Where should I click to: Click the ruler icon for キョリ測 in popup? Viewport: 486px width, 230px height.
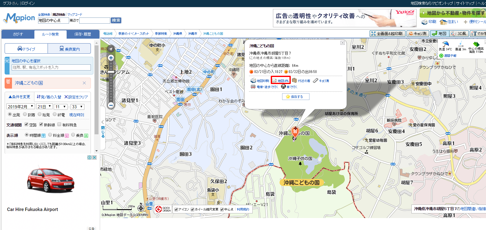point(315,81)
